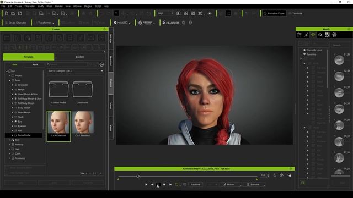
Task: Collapse the Actor tree node
Action: pyautogui.click(x=9, y=80)
